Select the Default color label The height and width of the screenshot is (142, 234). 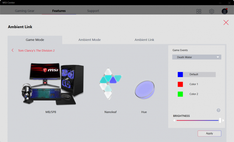[x=194, y=74]
